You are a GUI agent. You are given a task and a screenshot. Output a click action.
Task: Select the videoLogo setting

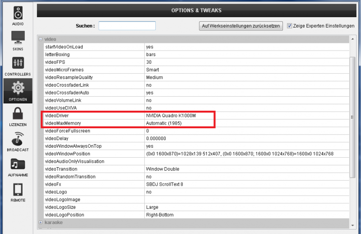(x=56, y=192)
